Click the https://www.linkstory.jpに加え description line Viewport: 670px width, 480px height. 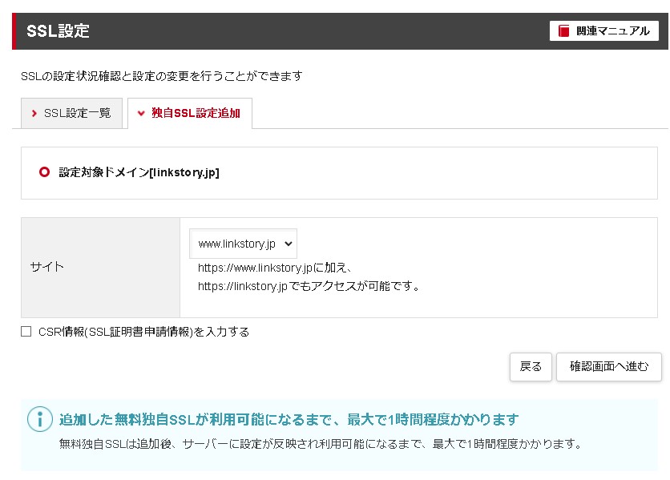pyautogui.click(x=276, y=268)
